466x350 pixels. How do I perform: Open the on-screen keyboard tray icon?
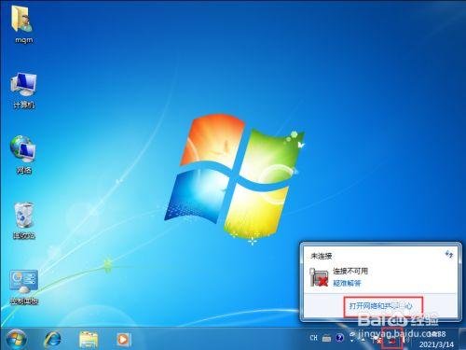point(326,339)
